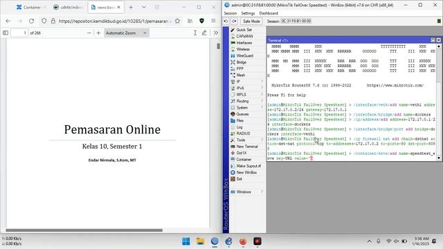
Task: Bookmark this page with the star
Action: (x=177, y=21)
